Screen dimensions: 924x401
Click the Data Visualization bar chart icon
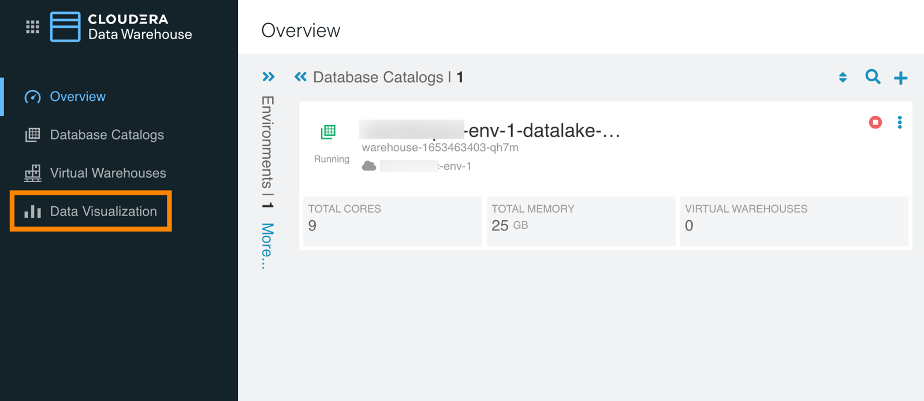pos(32,211)
